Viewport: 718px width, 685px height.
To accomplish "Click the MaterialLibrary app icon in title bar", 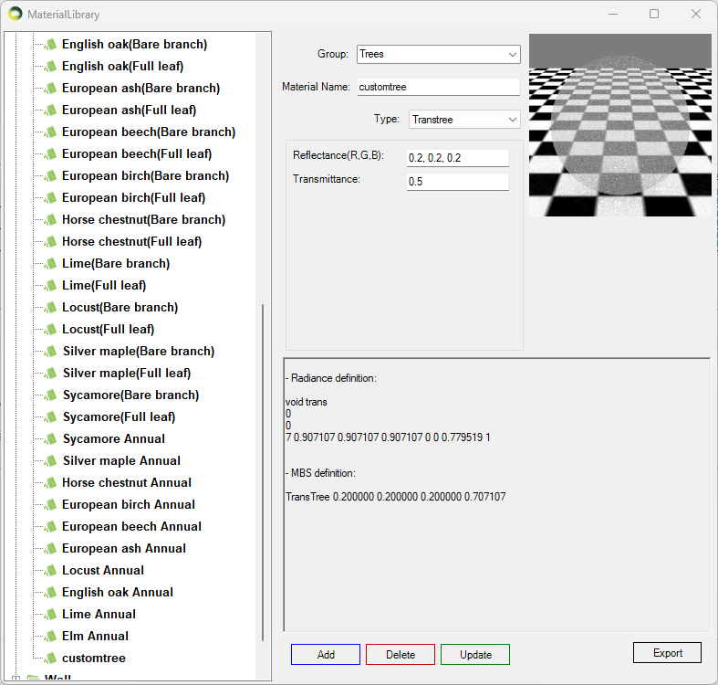I will coord(16,14).
